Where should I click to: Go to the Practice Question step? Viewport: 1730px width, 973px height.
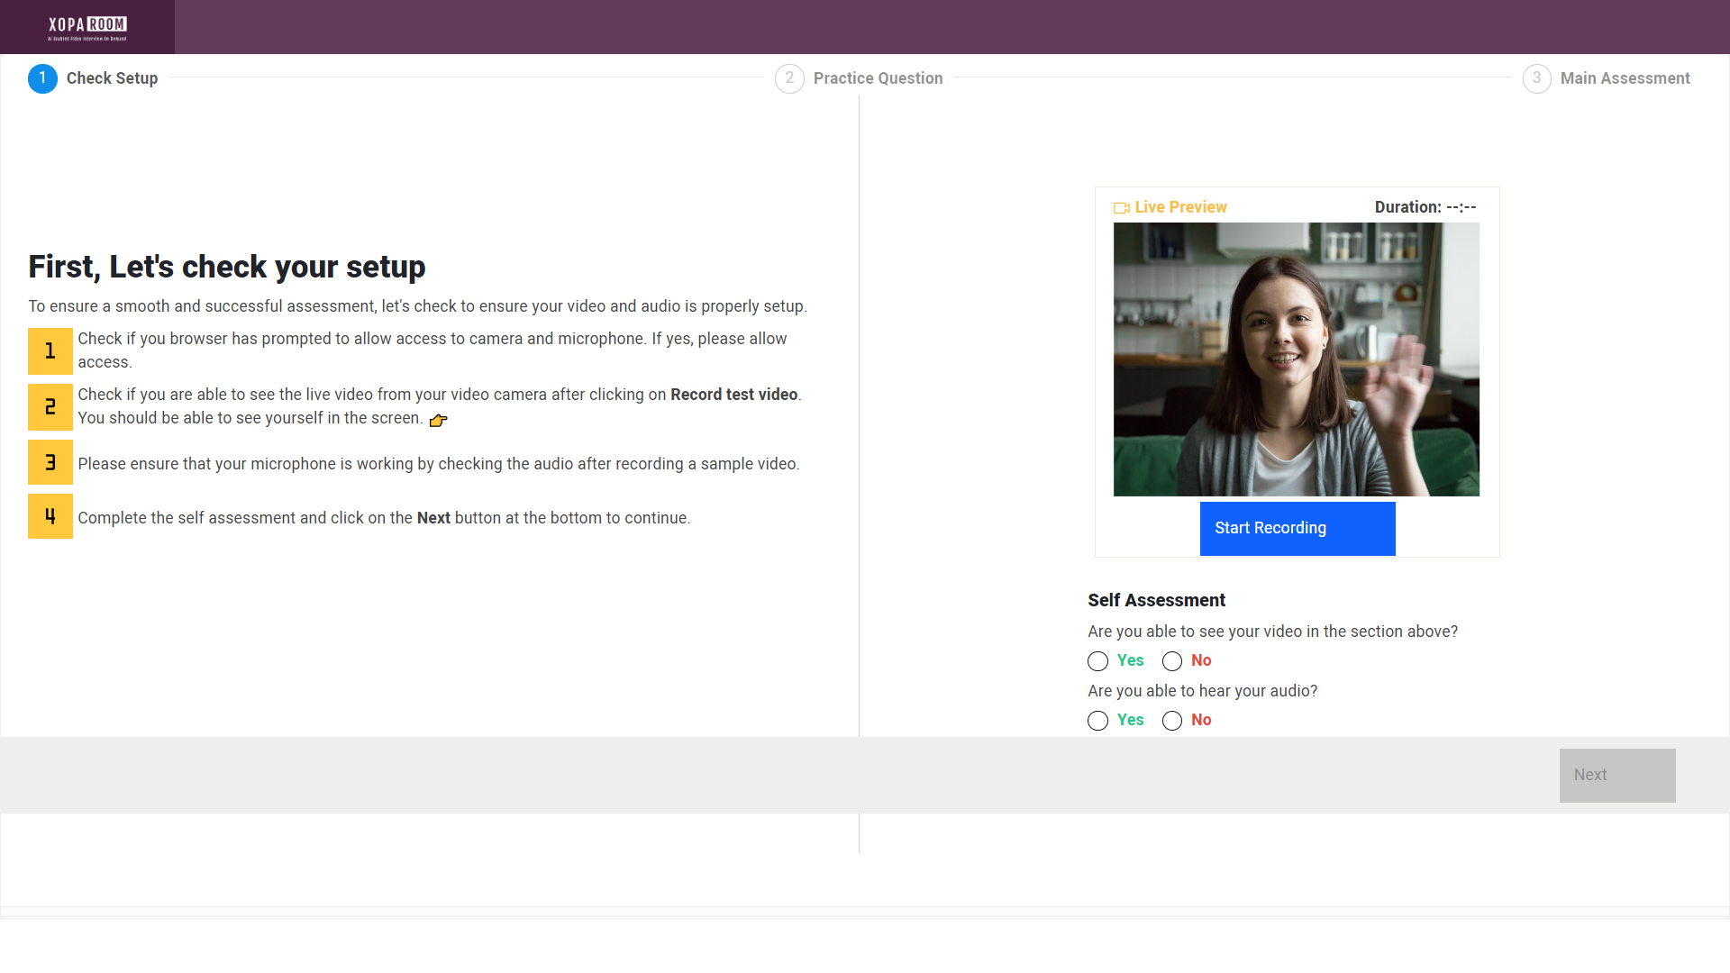878,78
